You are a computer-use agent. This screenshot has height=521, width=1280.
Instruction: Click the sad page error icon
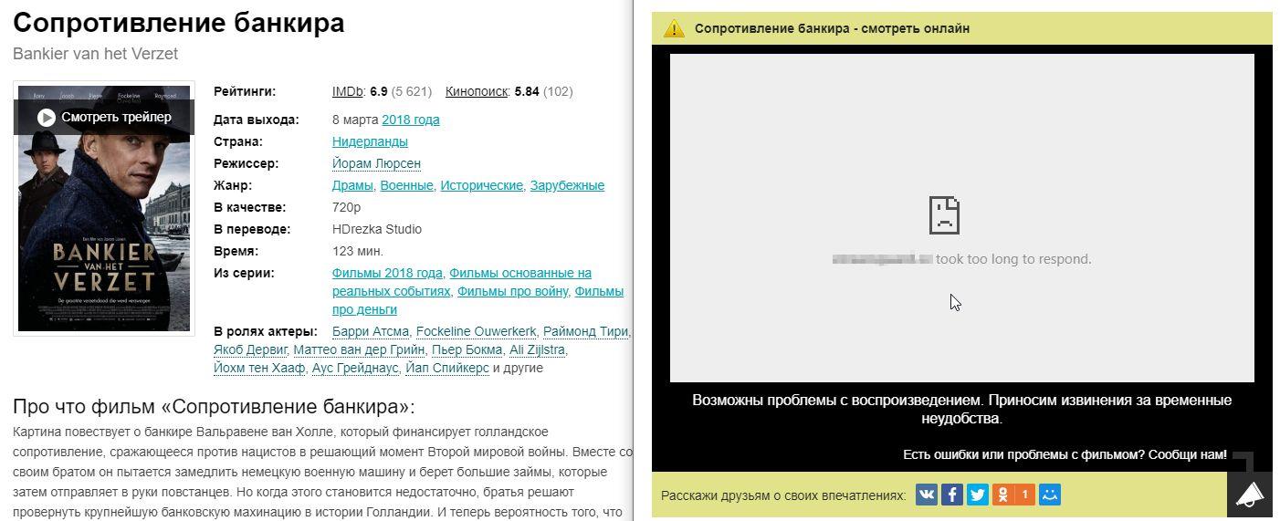pyautogui.click(x=944, y=215)
